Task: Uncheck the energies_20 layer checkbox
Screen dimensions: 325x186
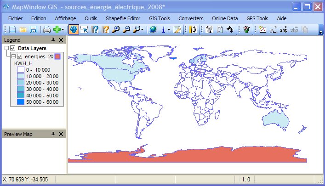Action: click(19, 56)
